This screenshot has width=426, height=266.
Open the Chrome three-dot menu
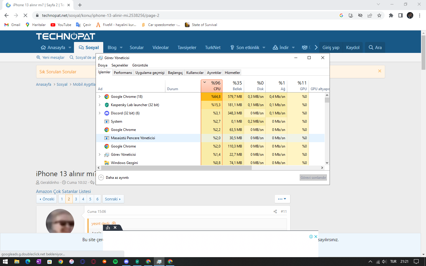[x=419, y=15]
